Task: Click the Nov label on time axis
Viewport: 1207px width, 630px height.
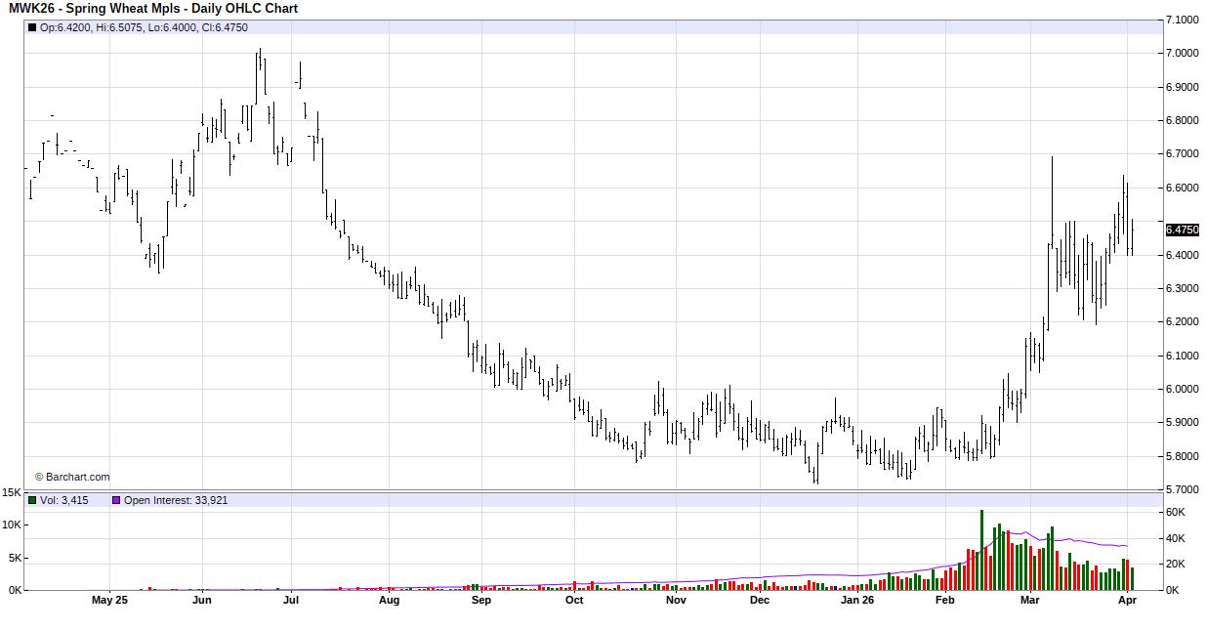Action: [x=676, y=601]
